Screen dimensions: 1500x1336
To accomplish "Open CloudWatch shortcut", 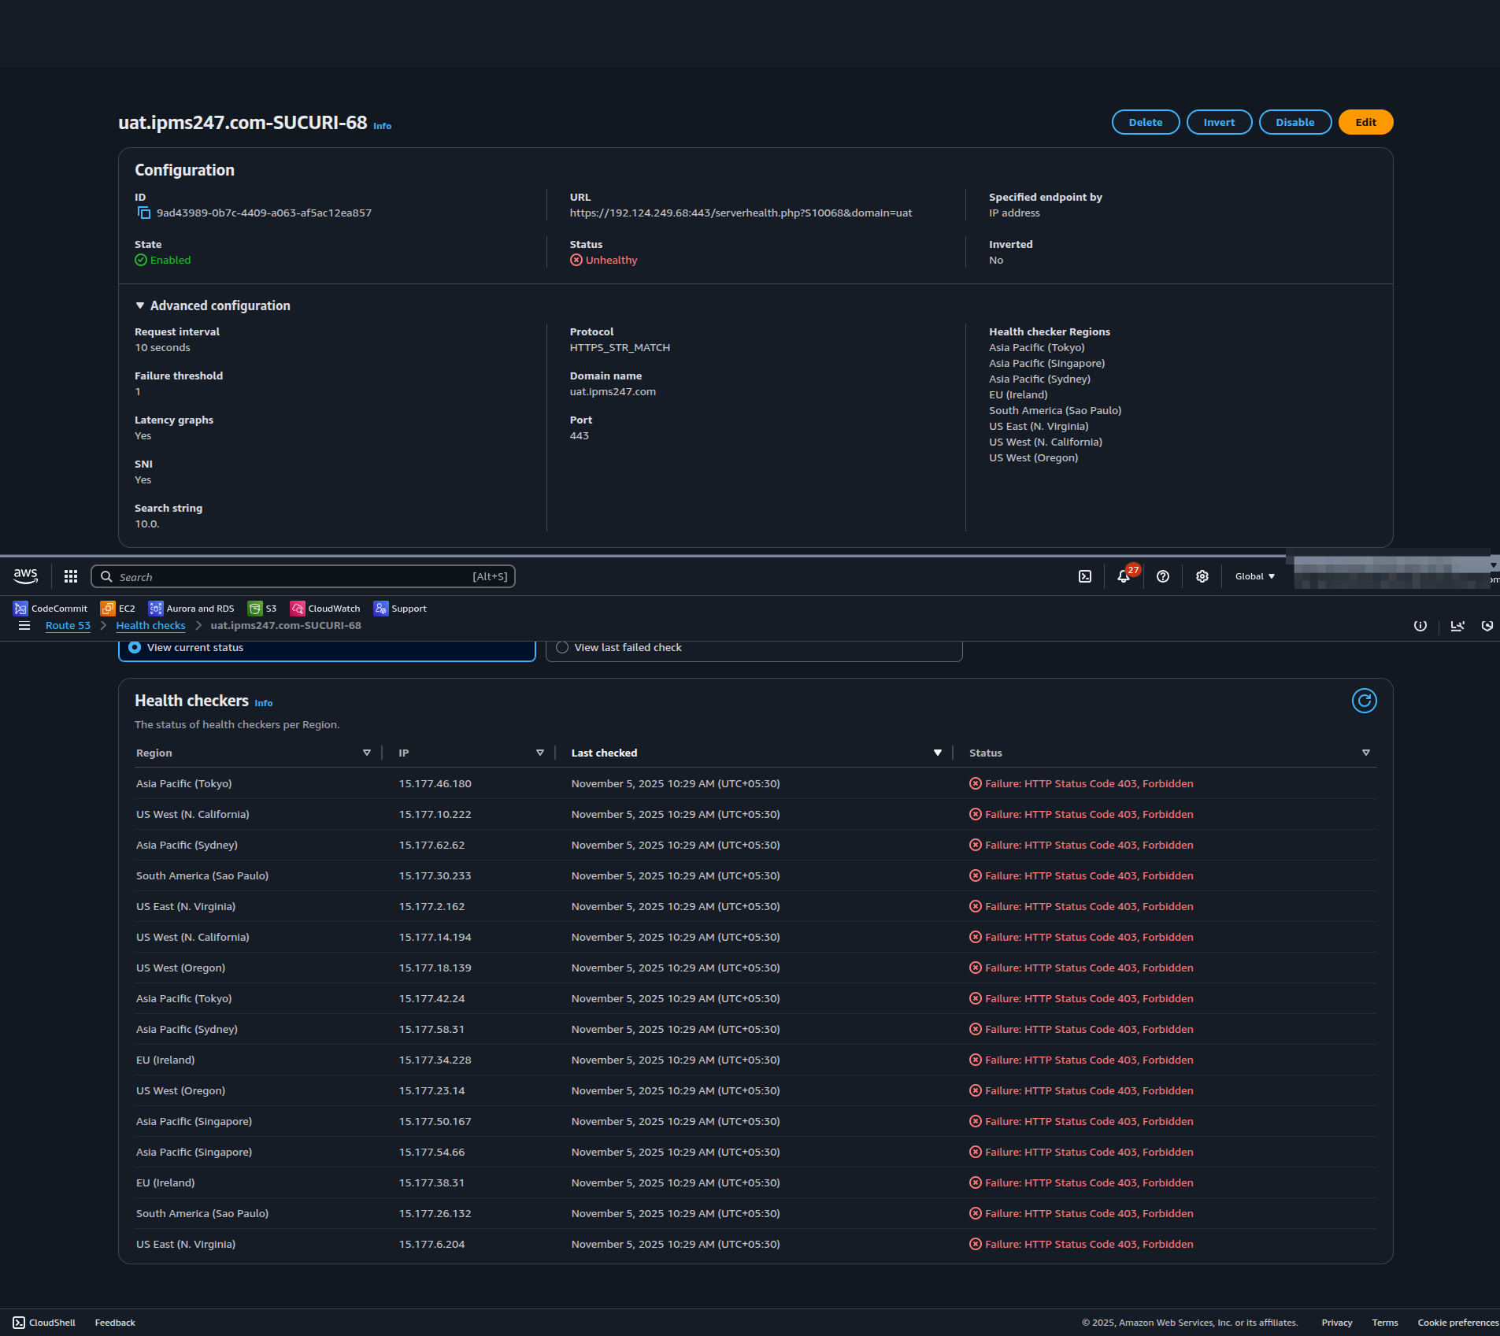I will 325,609.
